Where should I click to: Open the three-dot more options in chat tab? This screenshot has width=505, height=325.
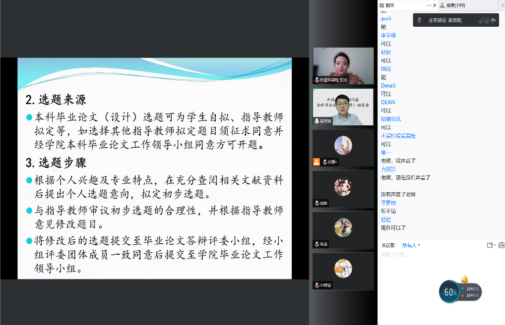[429, 5]
